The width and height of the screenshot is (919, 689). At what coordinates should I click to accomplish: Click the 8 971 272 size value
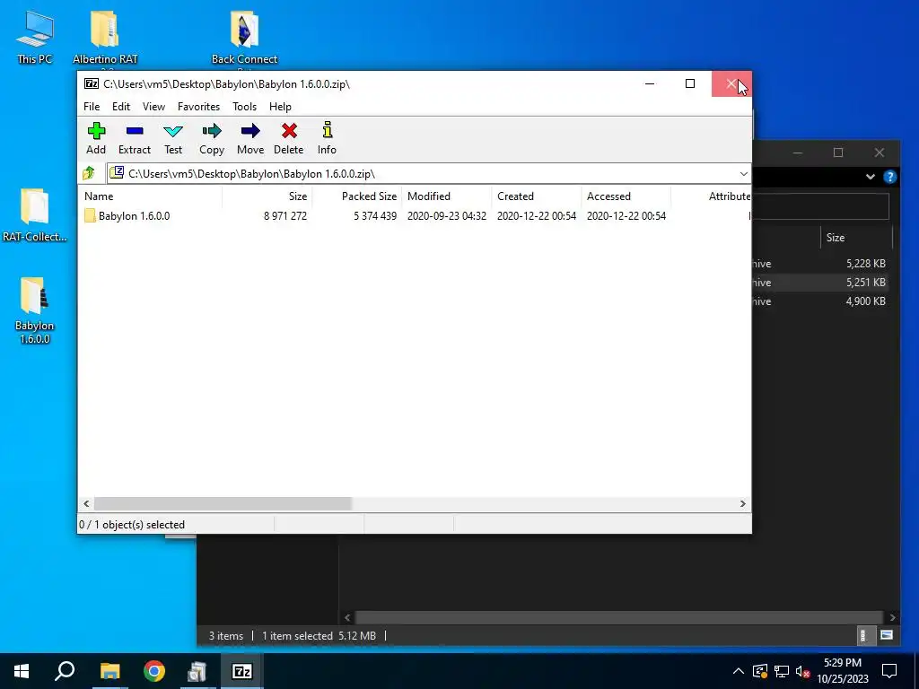(285, 216)
